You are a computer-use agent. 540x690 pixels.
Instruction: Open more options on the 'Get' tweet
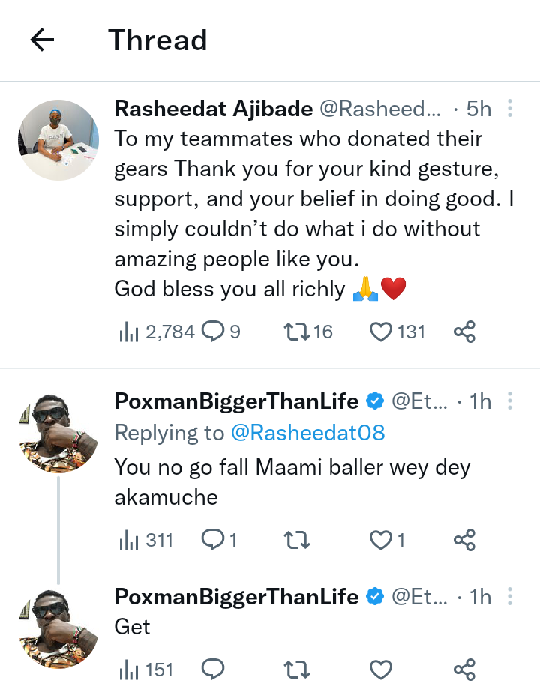click(510, 597)
